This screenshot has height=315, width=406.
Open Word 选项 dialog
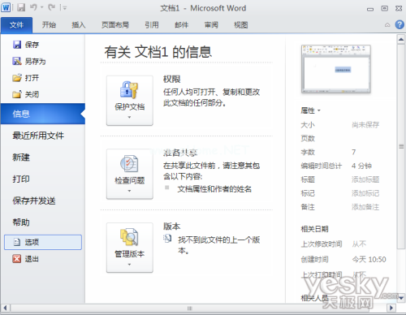43,242
